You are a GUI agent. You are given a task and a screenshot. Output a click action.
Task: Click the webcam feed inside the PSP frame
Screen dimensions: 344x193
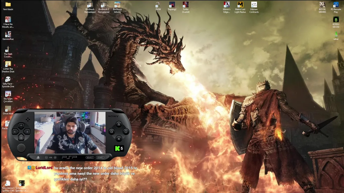(x=70, y=133)
